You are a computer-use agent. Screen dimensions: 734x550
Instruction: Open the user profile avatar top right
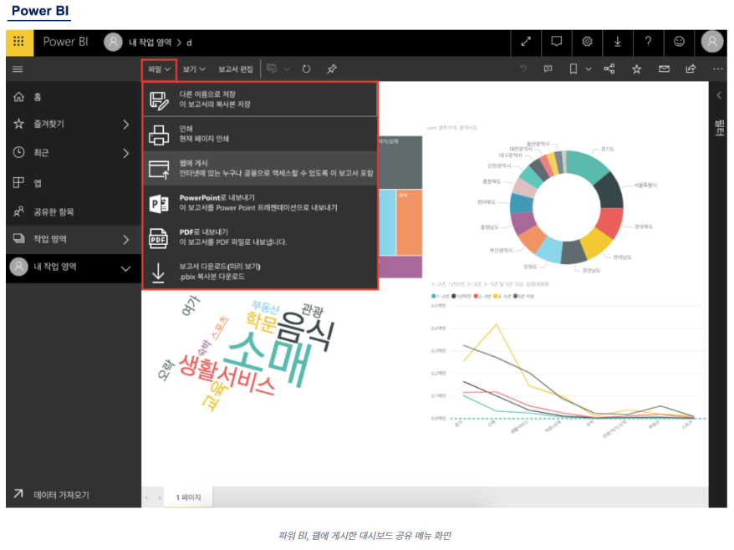(x=712, y=42)
